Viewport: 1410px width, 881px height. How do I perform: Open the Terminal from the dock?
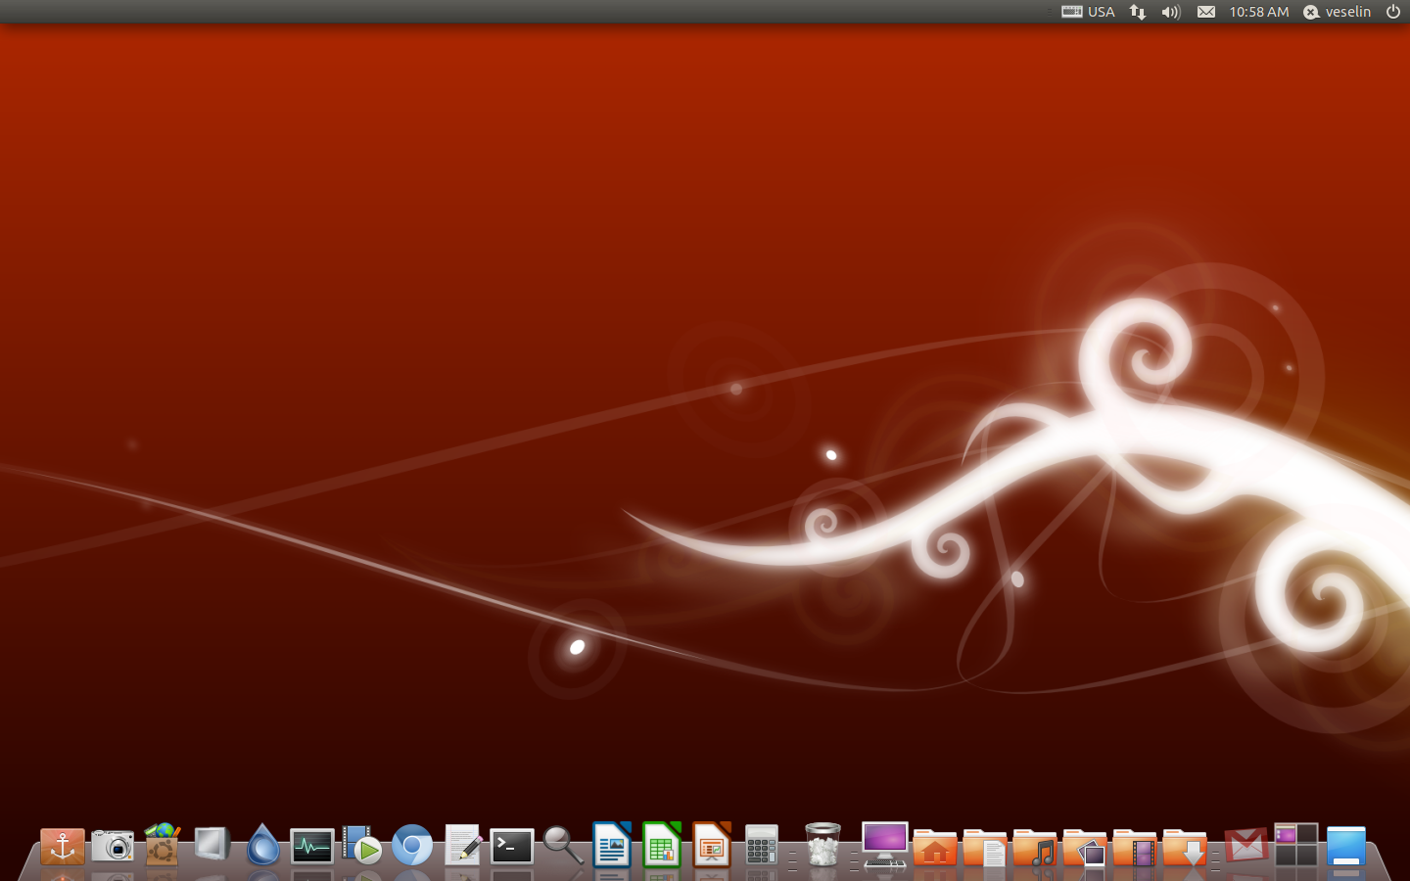512,846
